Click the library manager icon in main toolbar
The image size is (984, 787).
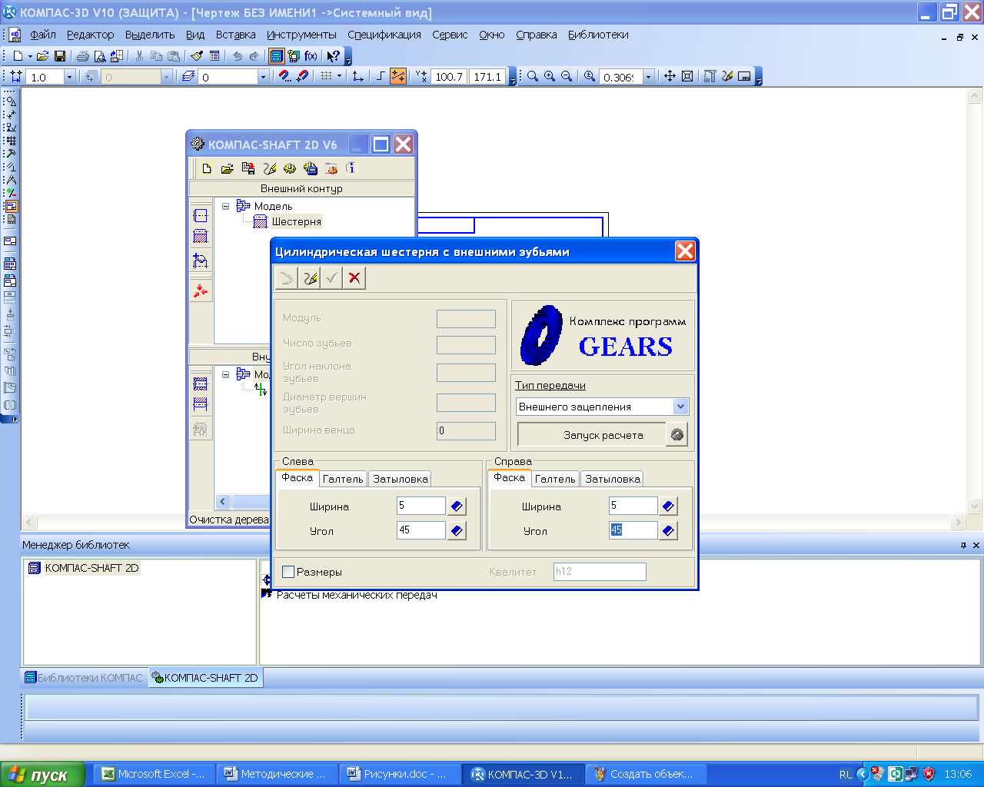277,56
